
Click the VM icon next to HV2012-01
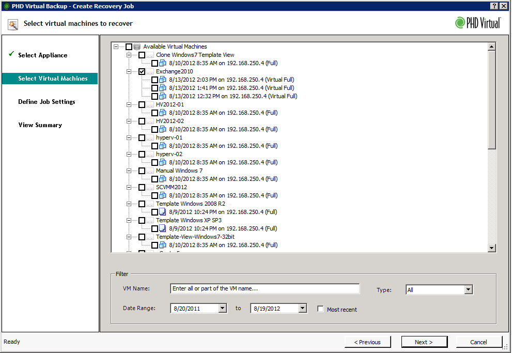[150, 104]
